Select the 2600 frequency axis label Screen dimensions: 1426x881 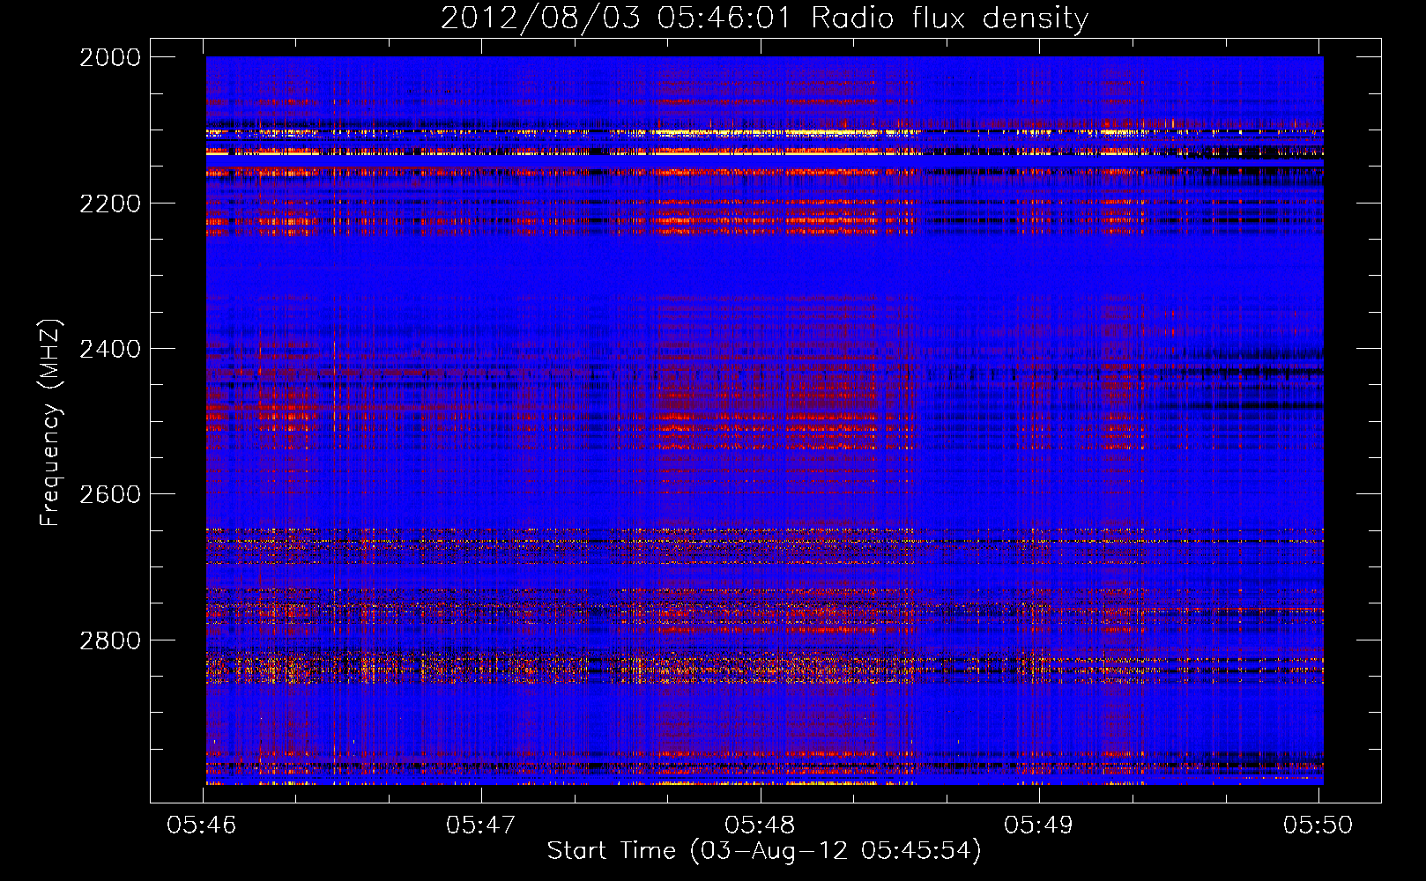pyautogui.click(x=110, y=494)
